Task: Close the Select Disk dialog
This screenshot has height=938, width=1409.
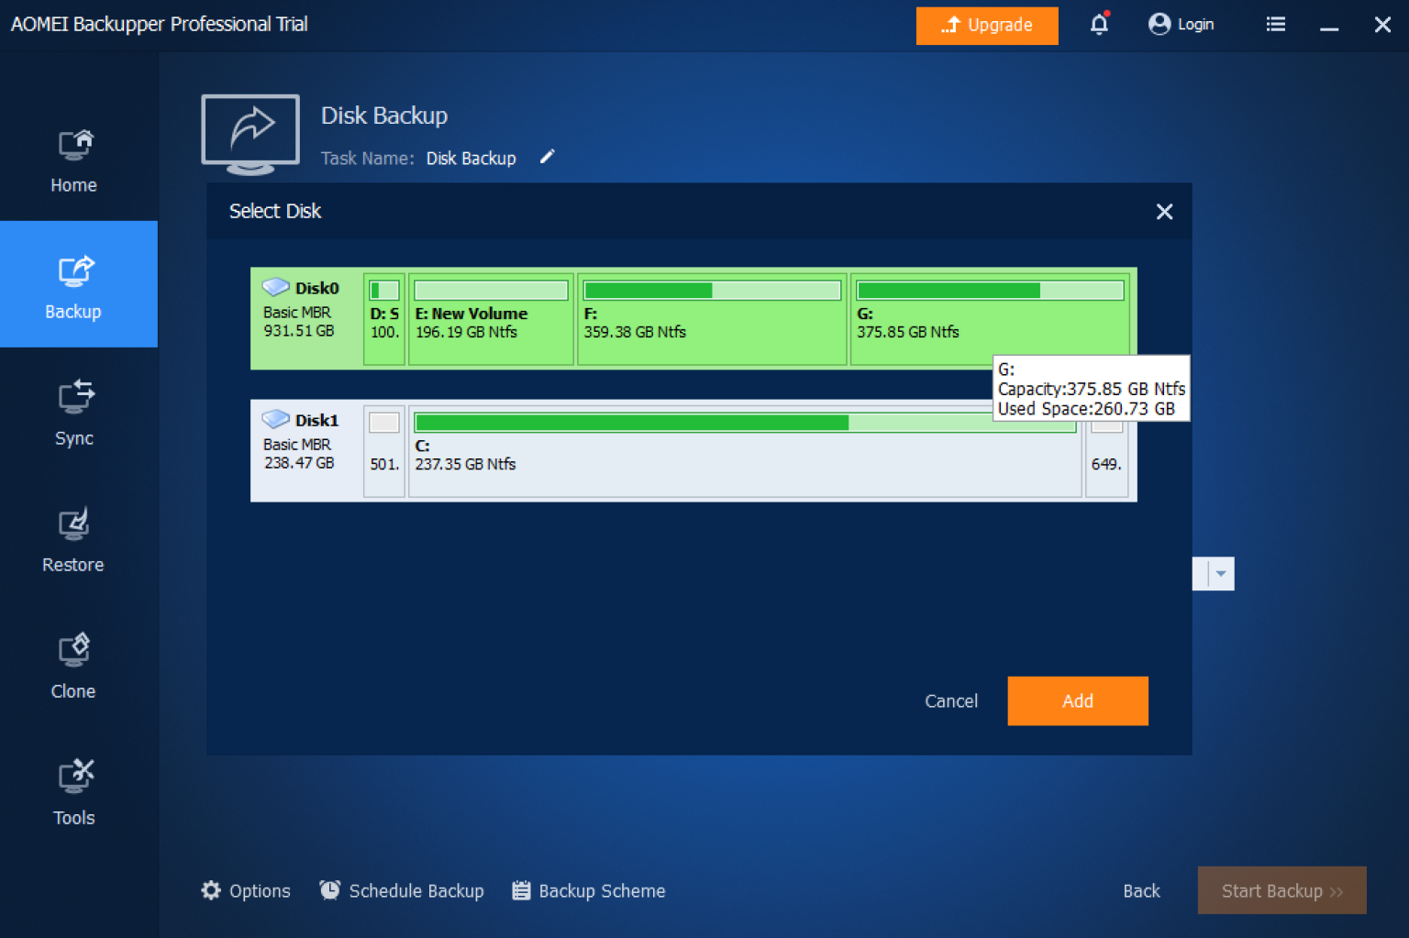Action: 1164,212
